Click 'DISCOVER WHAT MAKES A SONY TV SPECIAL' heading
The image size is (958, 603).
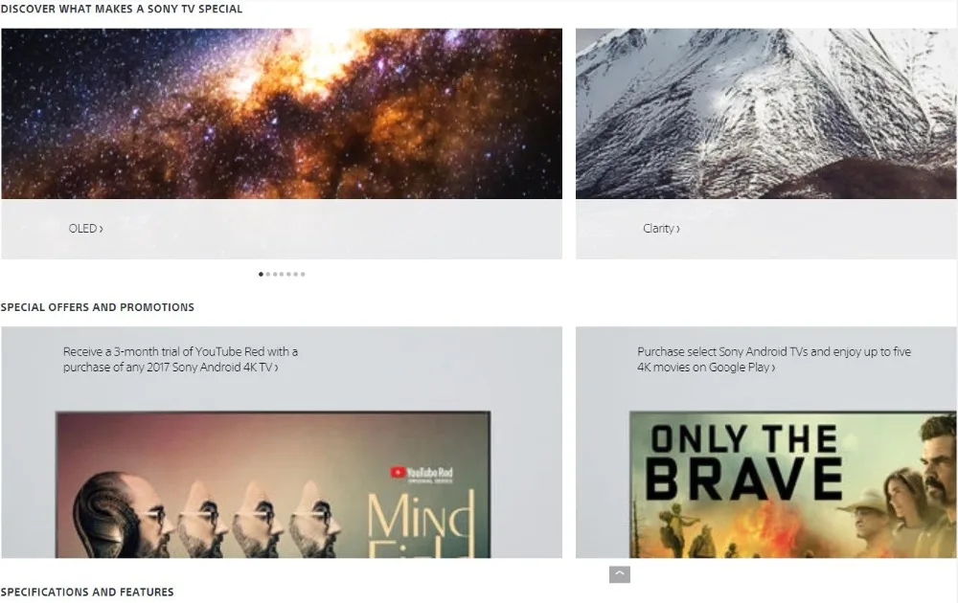click(122, 10)
